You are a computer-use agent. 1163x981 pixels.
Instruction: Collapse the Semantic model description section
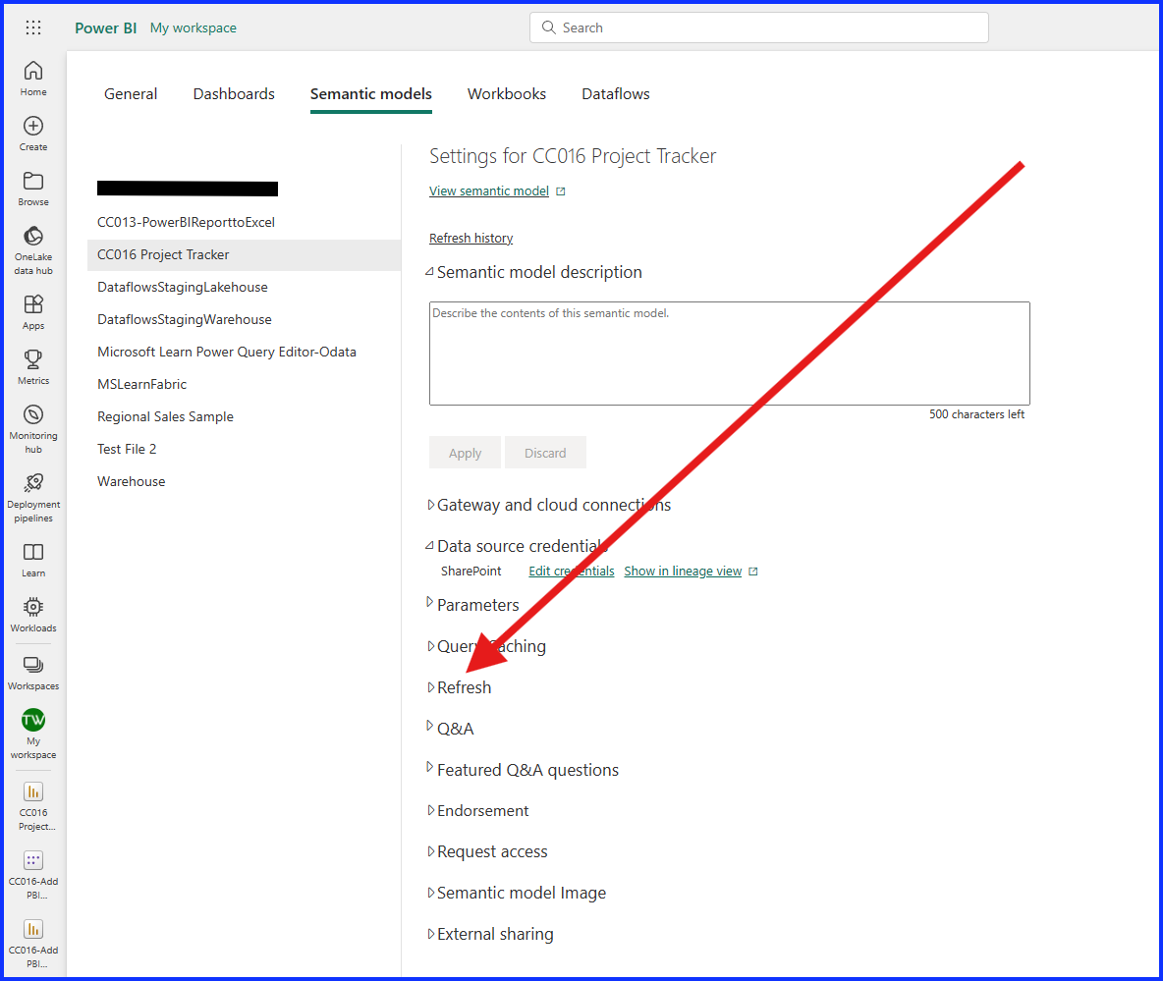pos(429,272)
